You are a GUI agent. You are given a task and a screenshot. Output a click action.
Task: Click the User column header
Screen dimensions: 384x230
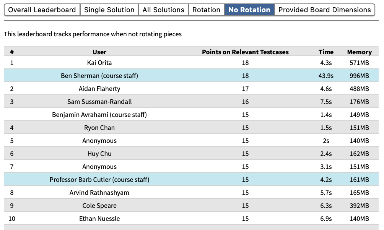tap(99, 52)
